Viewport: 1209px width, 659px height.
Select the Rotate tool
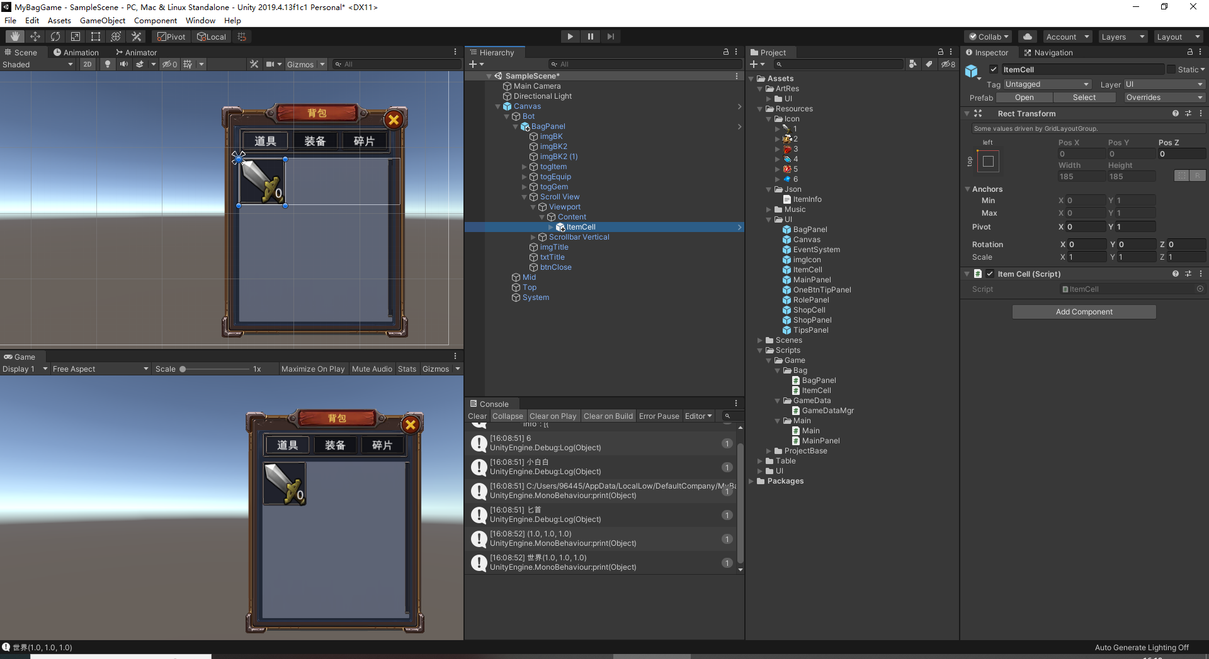tap(55, 36)
